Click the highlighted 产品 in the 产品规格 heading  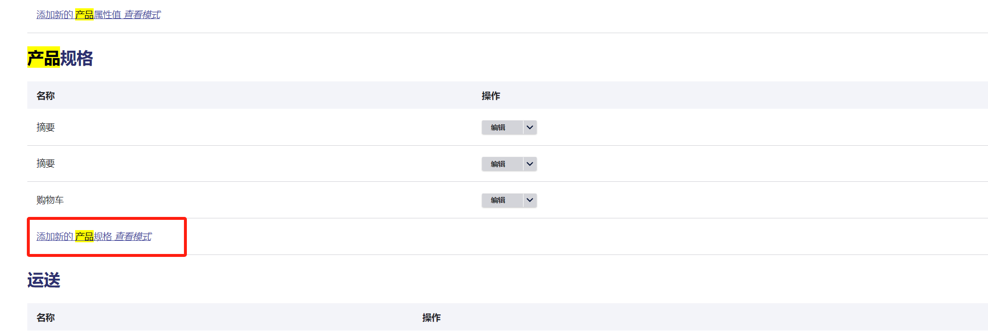coord(43,58)
